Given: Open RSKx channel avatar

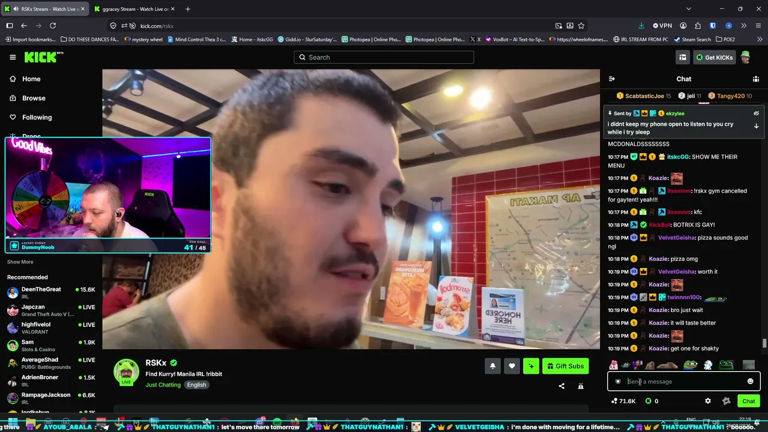Looking at the screenshot, I should coord(127,372).
